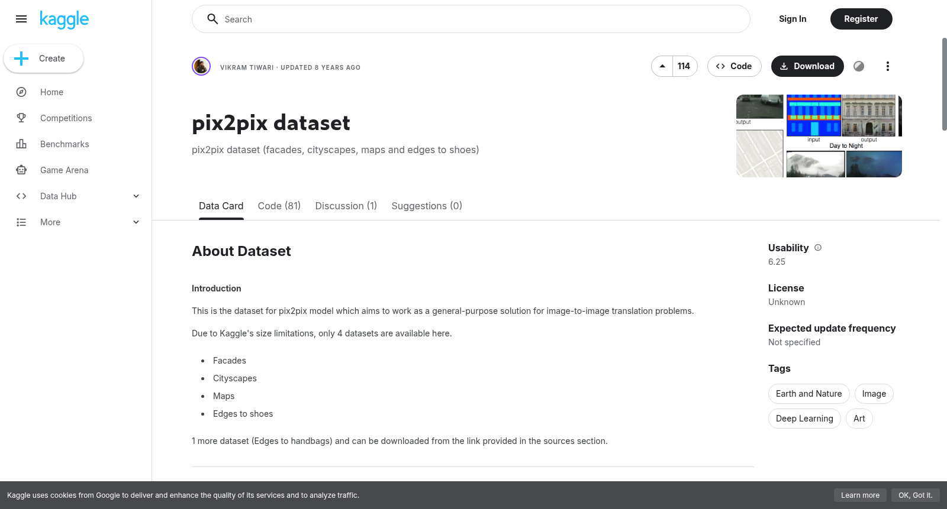Select the Image tag
Viewport: 947px width, 509px height.
(874, 394)
